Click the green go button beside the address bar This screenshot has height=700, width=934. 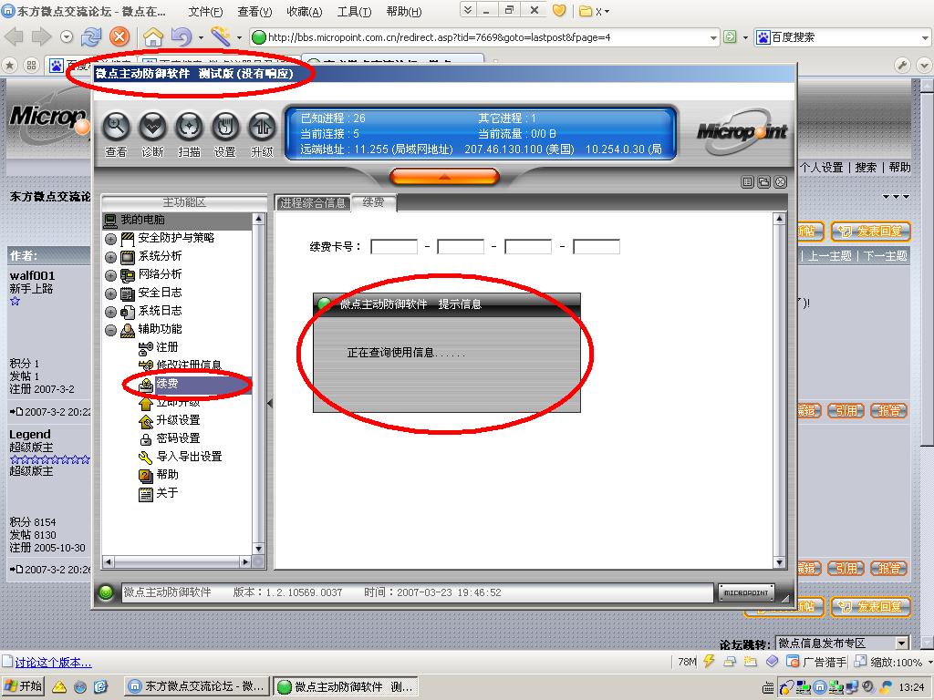point(730,36)
